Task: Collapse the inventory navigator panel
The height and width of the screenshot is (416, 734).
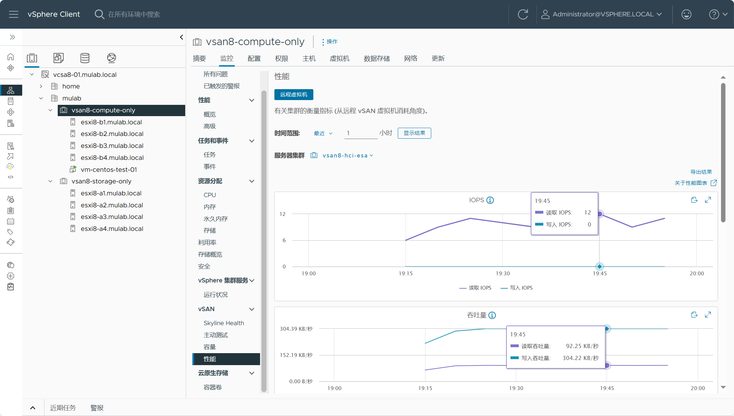Action: coord(181,37)
